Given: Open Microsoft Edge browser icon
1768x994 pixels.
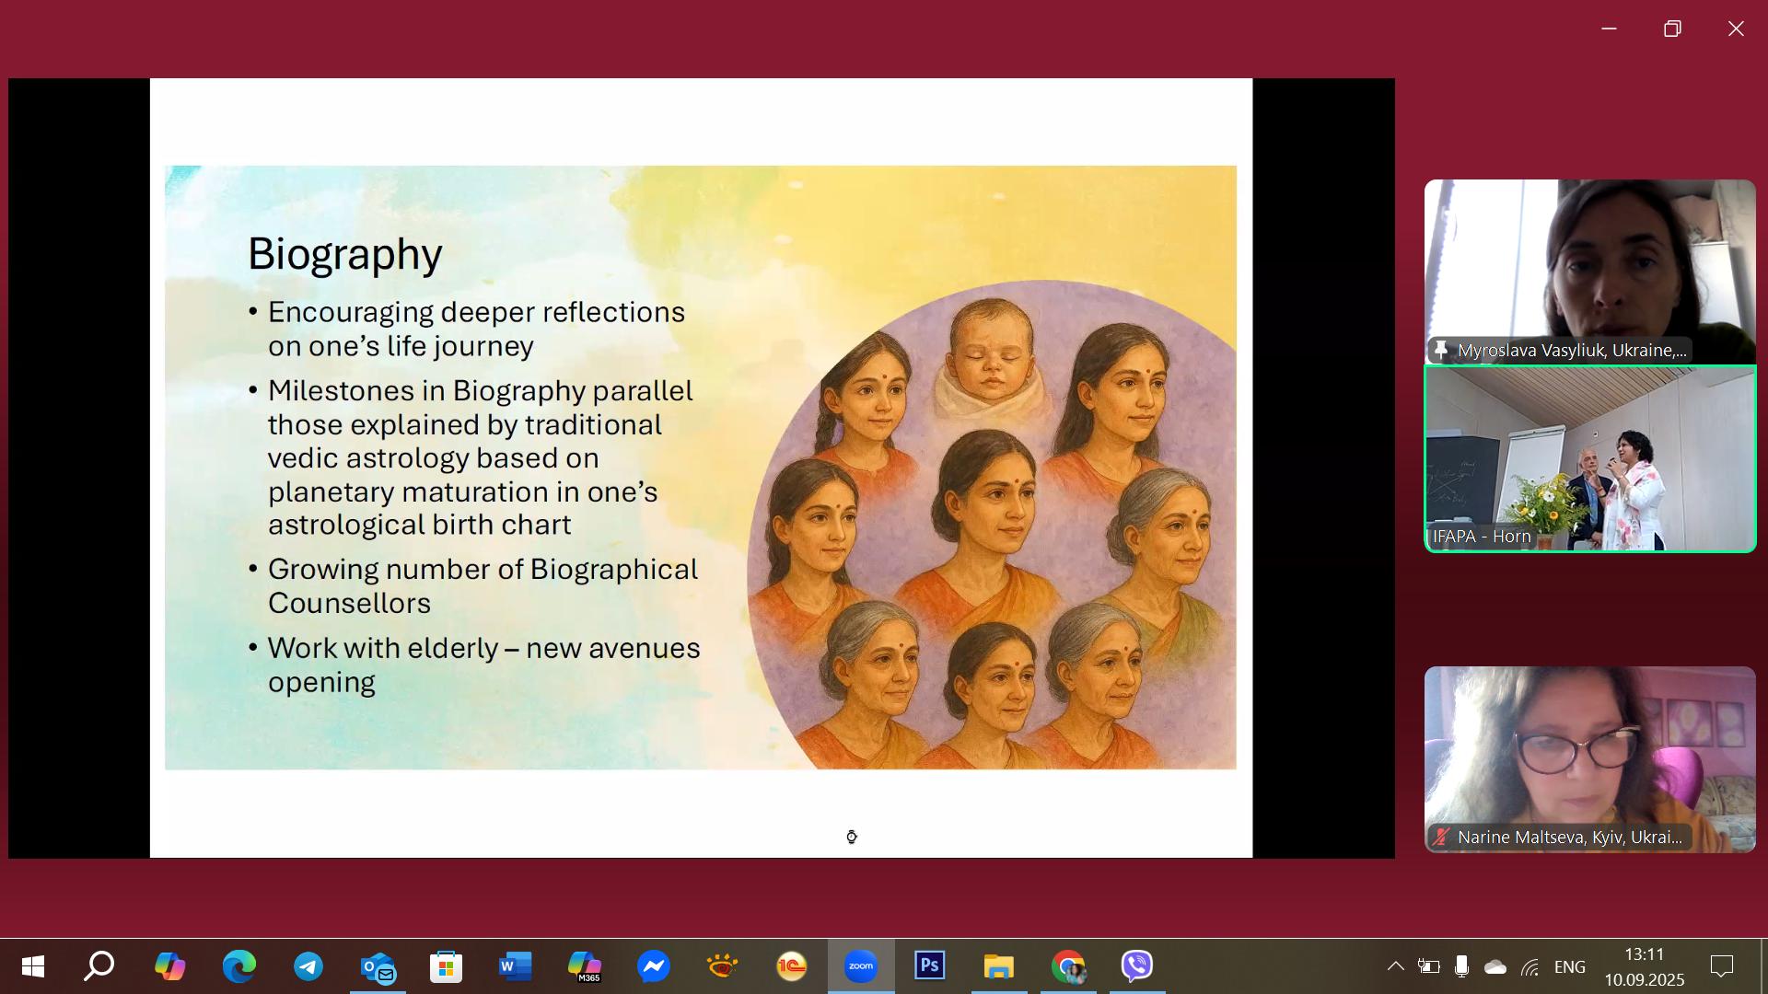Looking at the screenshot, I should click(239, 966).
